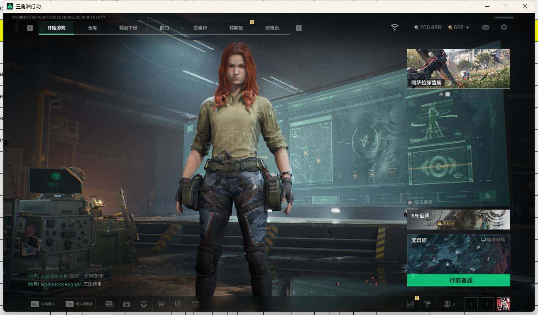Open the star briefcase icon
Image resolution: width=538 pixels, height=315 pixels.
click(127, 304)
